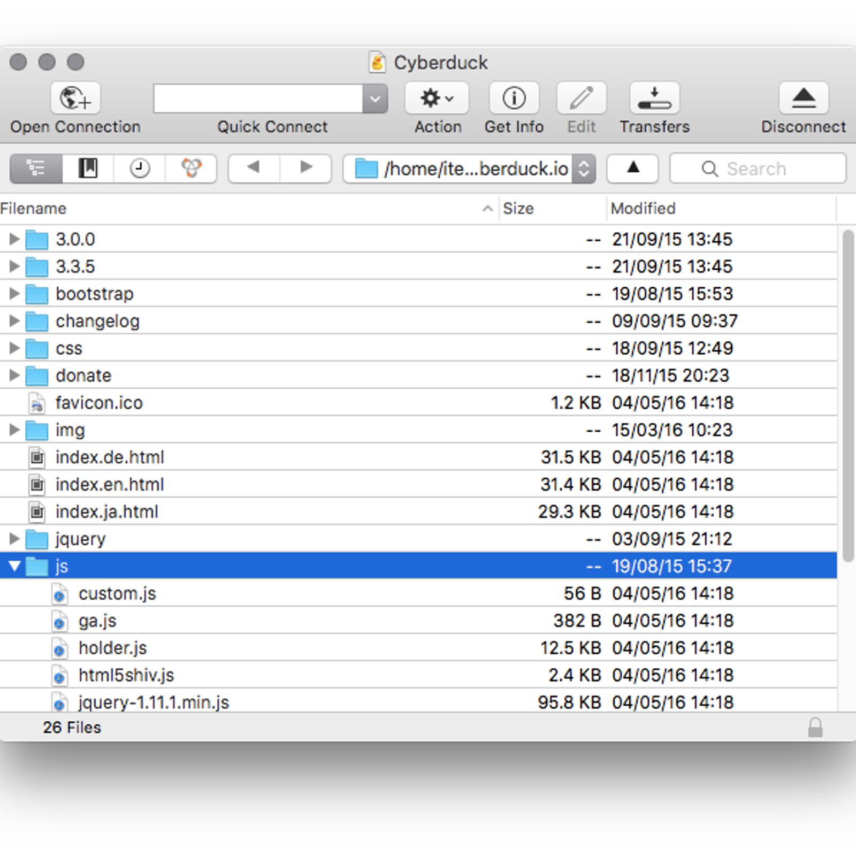This screenshot has width=856, height=856.
Task: Click the img folder icon
Action: (36, 430)
